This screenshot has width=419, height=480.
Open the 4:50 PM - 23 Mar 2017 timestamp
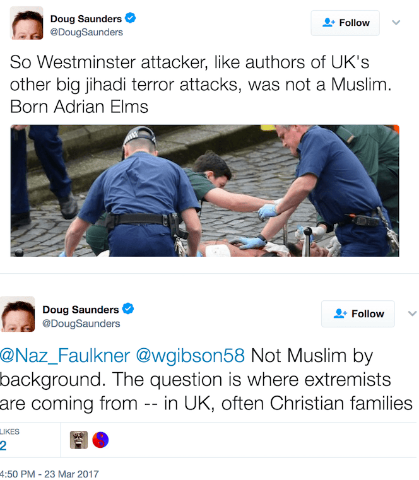pos(49,474)
